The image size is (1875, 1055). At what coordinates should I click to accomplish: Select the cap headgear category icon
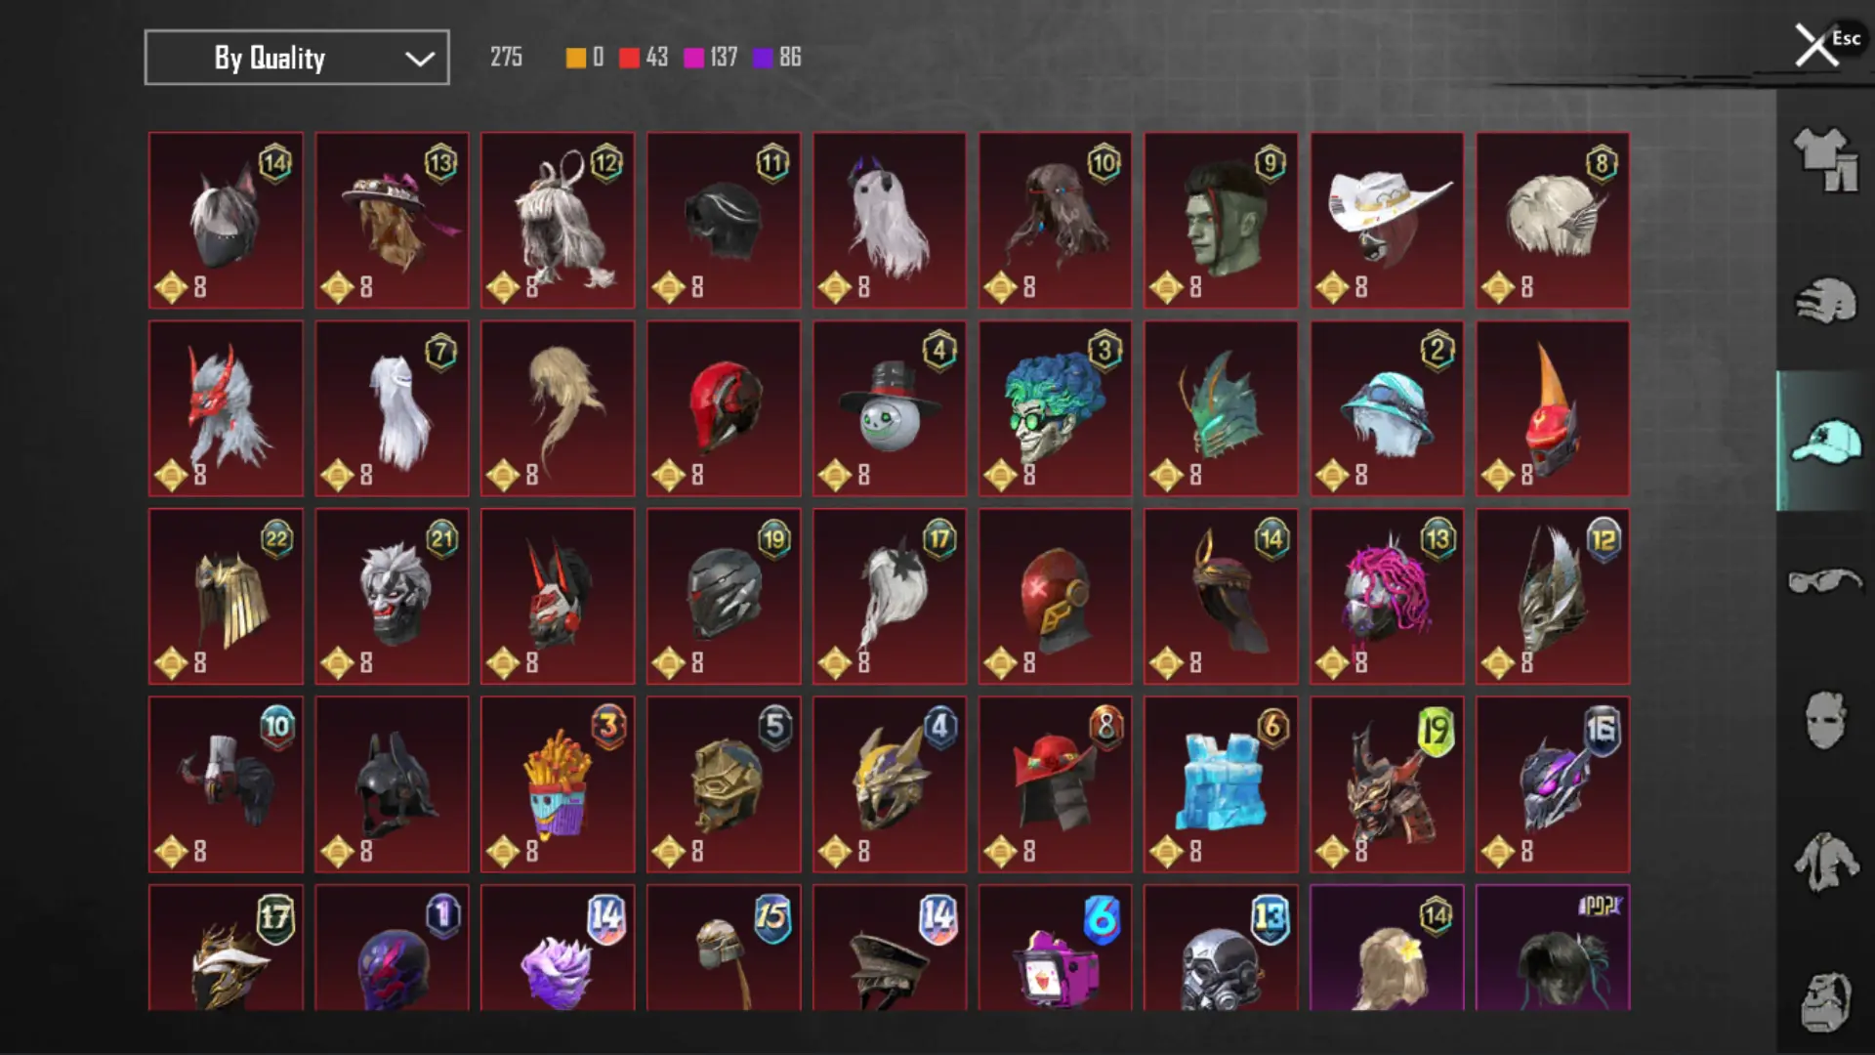[1825, 442]
